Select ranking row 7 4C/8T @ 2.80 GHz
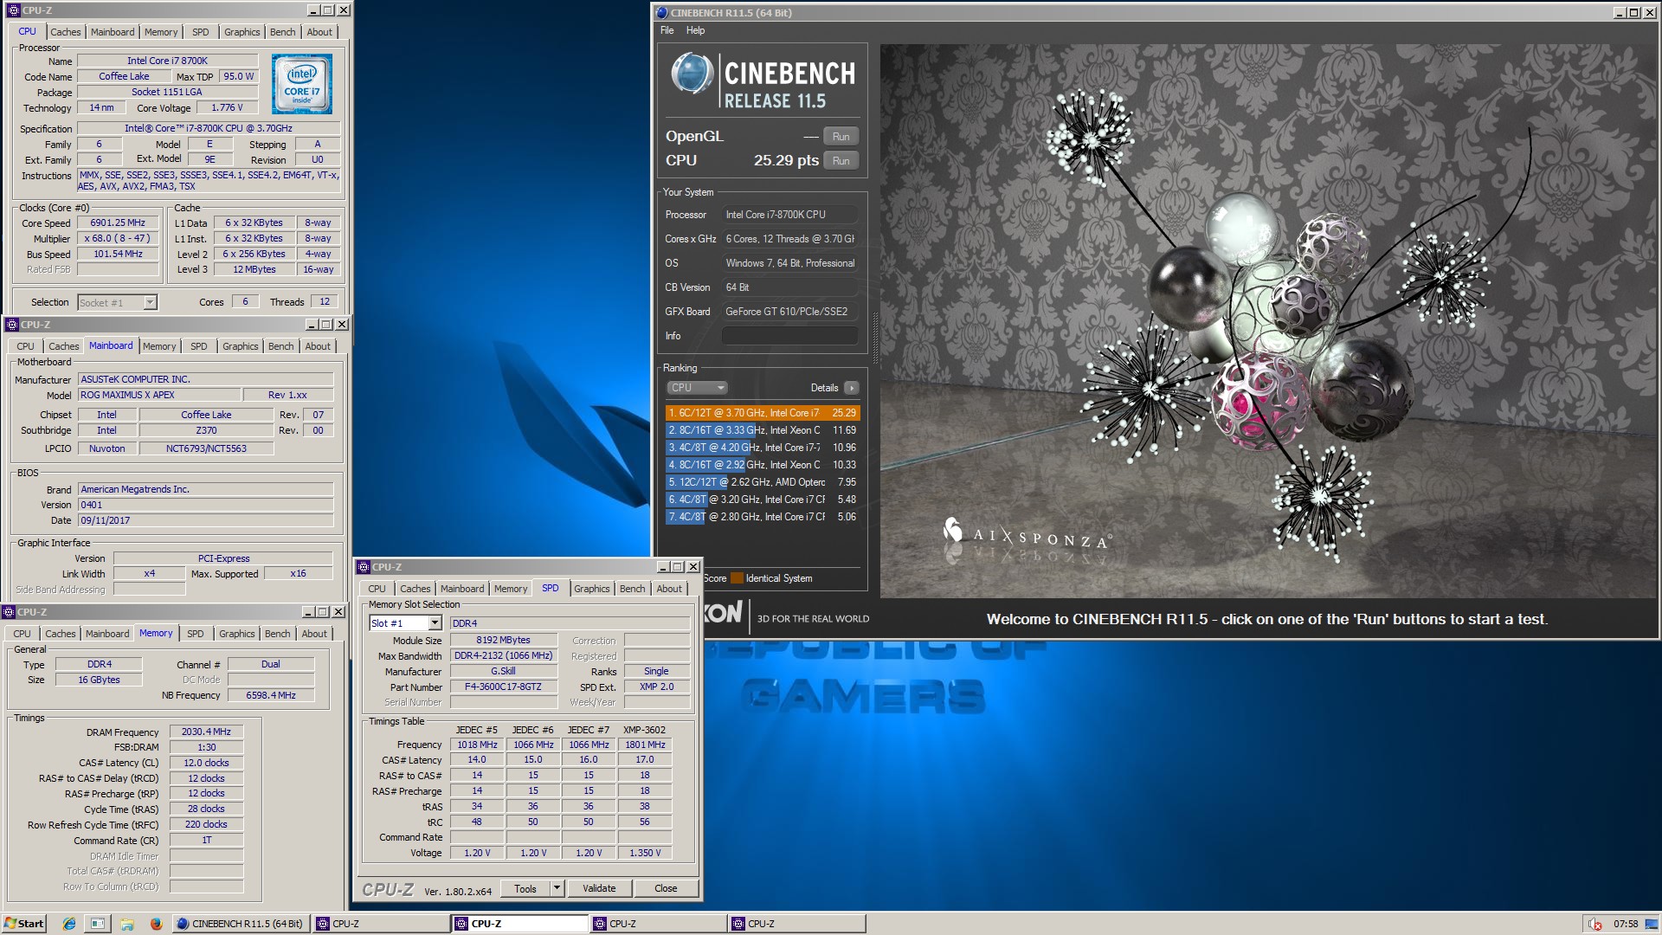This screenshot has width=1662, height=935. pyautogui.click(x=762, y=517)
